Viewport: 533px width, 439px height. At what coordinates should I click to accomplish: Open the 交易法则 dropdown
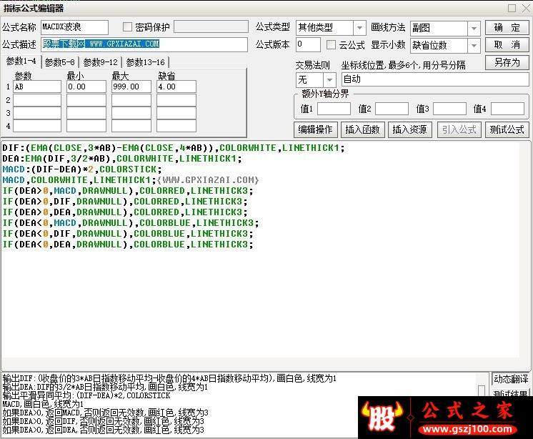[329, 80]
